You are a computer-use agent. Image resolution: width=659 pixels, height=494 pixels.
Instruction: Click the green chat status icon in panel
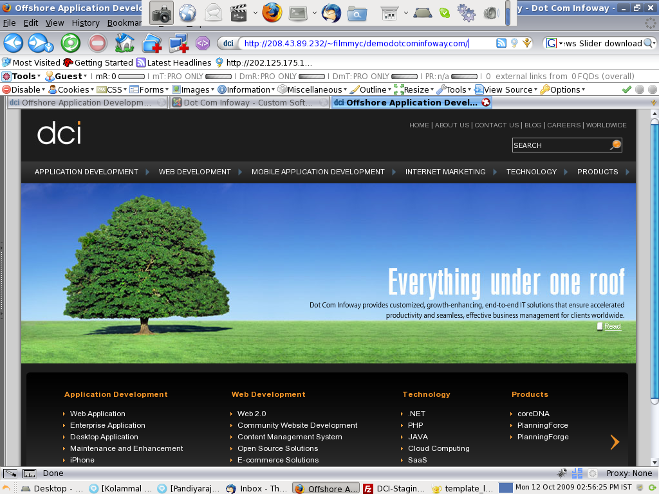[445, 13]
